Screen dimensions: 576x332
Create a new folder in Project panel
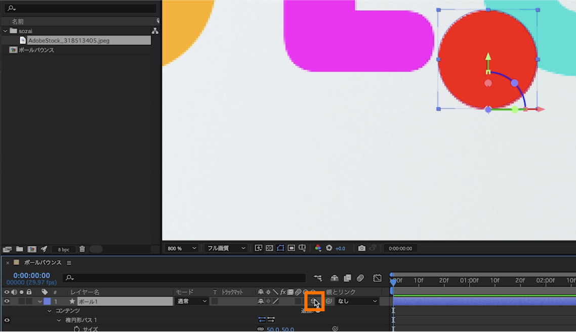click(x=19, y=249)
